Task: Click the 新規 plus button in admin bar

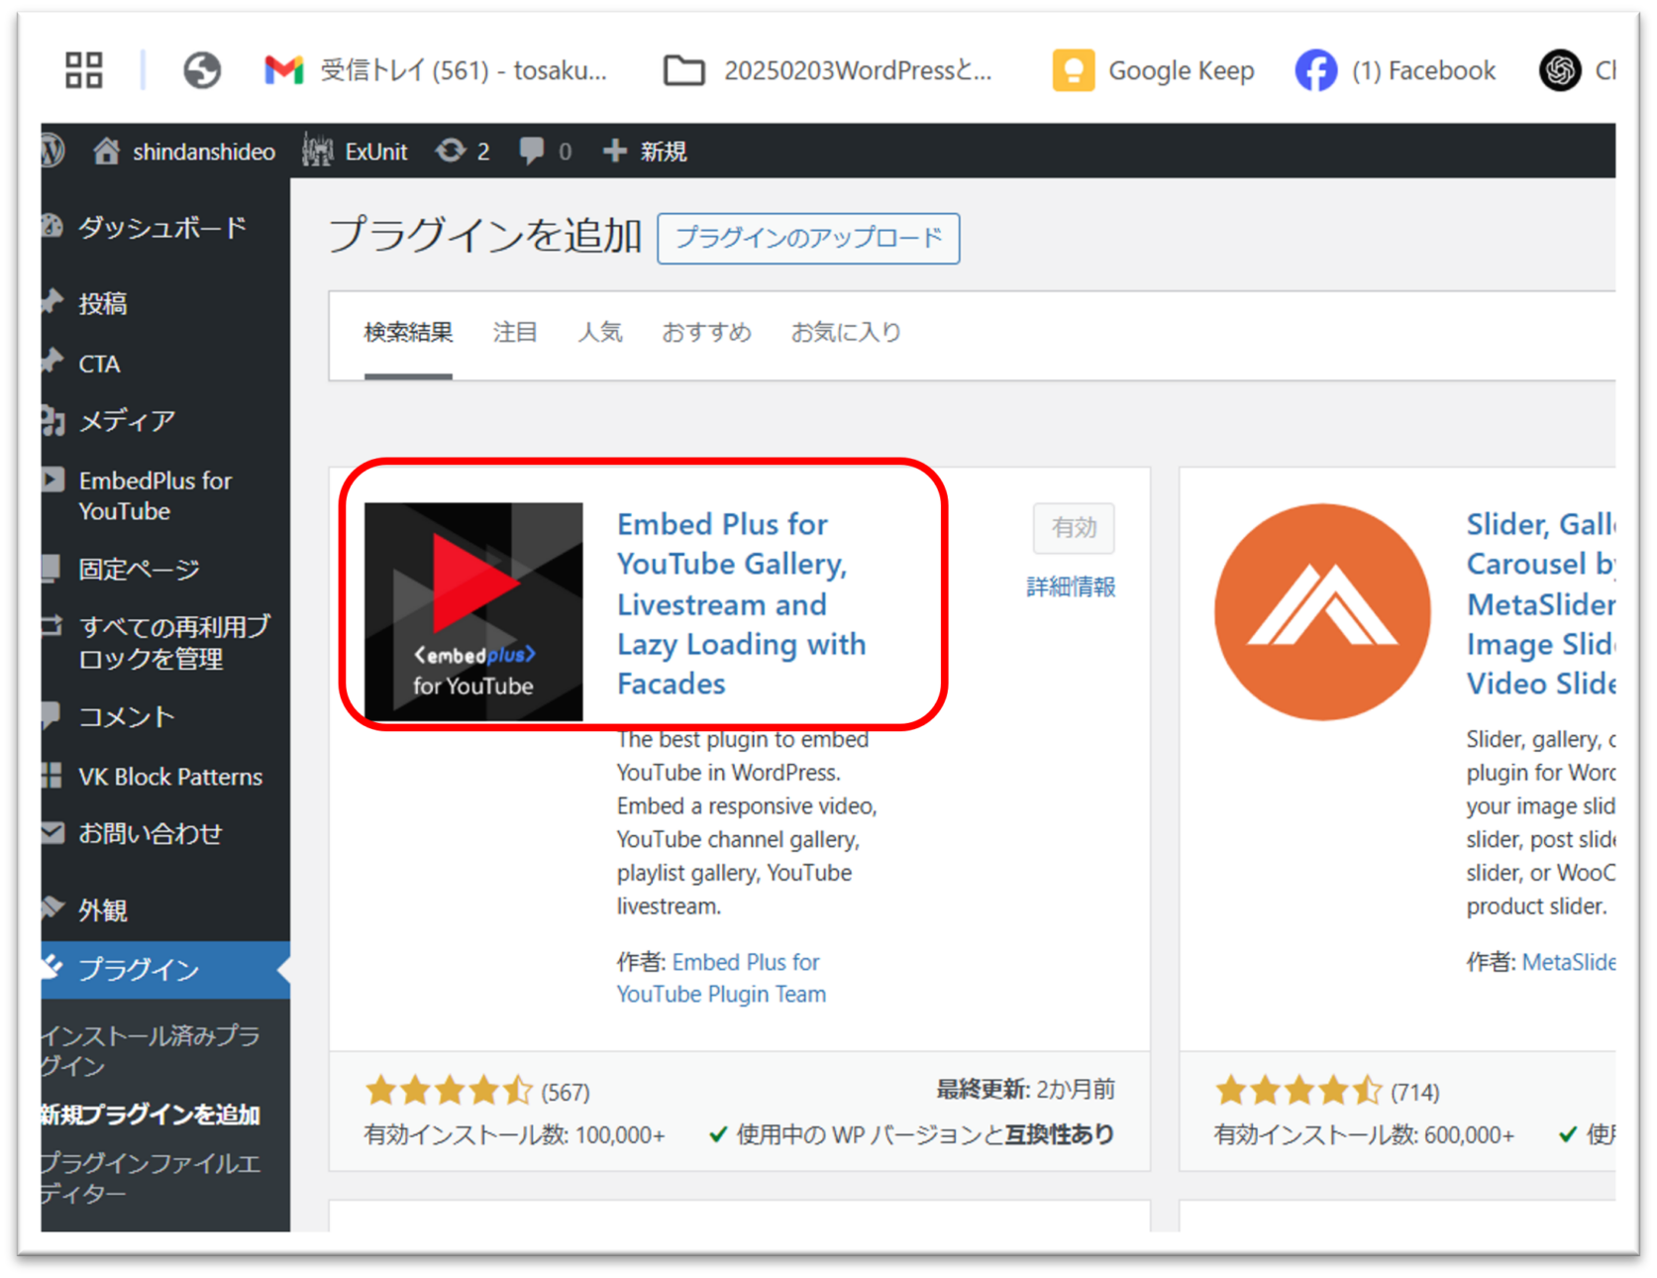Action: pyautogui.click(x=645, y=152)
